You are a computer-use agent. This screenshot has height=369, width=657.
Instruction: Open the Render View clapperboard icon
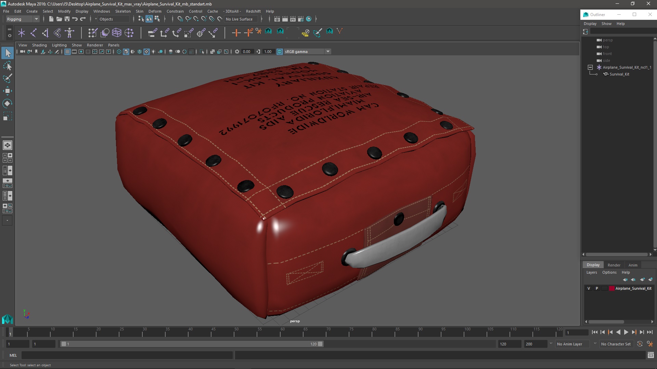pyautogui.click(x=277, y=19)
